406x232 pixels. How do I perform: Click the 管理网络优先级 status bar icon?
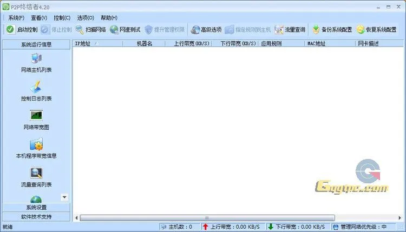pyautogui.click(x=336, y=227)
